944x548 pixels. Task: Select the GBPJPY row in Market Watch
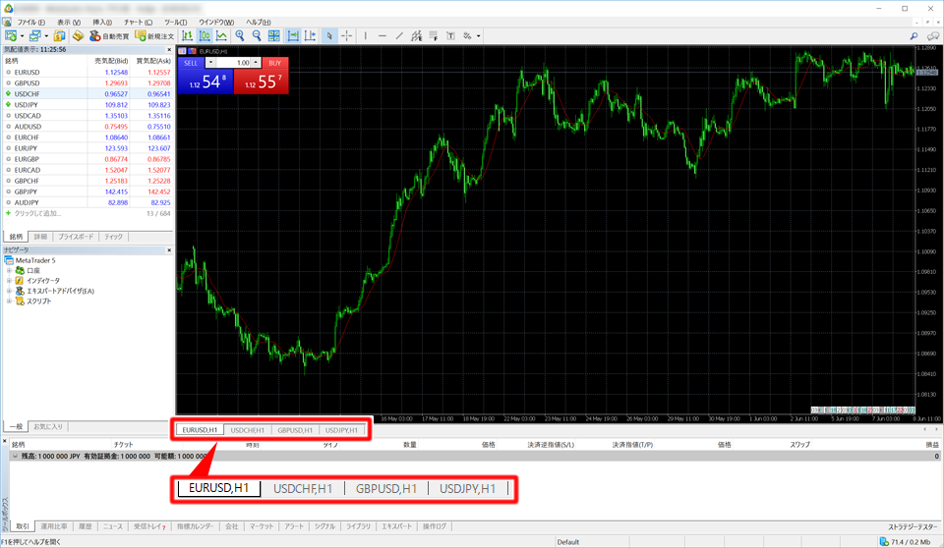click(88, 192)
